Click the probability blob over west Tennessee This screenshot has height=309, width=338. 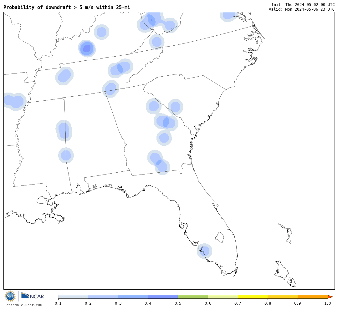[x=64, y=76]
